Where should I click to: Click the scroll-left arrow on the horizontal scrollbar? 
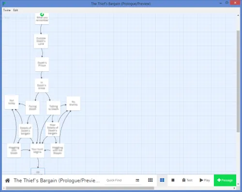(4, 188)
